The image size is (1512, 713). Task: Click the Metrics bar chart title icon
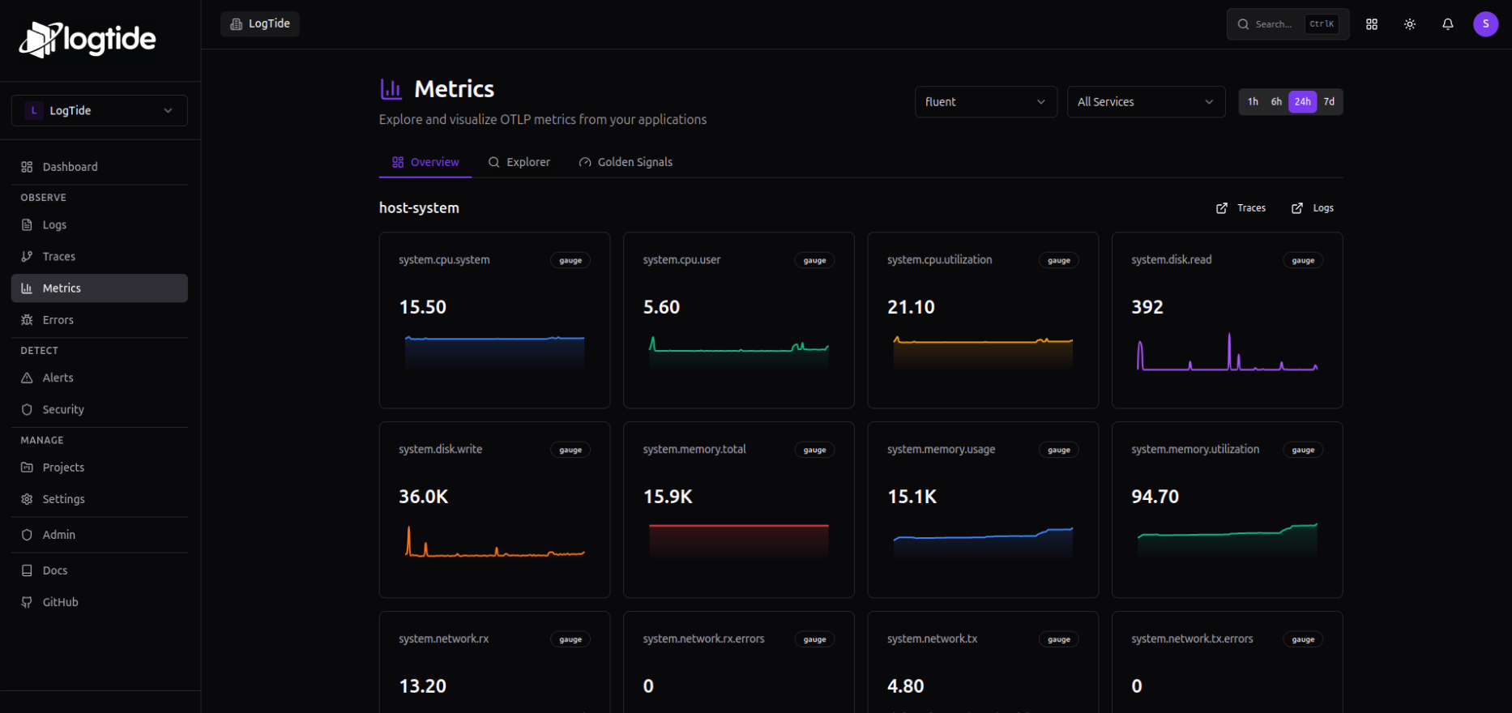coord(391,89)
